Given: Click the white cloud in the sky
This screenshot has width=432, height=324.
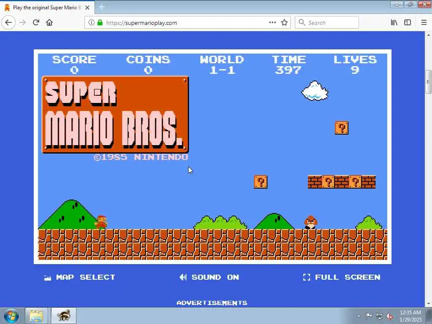Looking at the screenshot, I should pos(315,91).
